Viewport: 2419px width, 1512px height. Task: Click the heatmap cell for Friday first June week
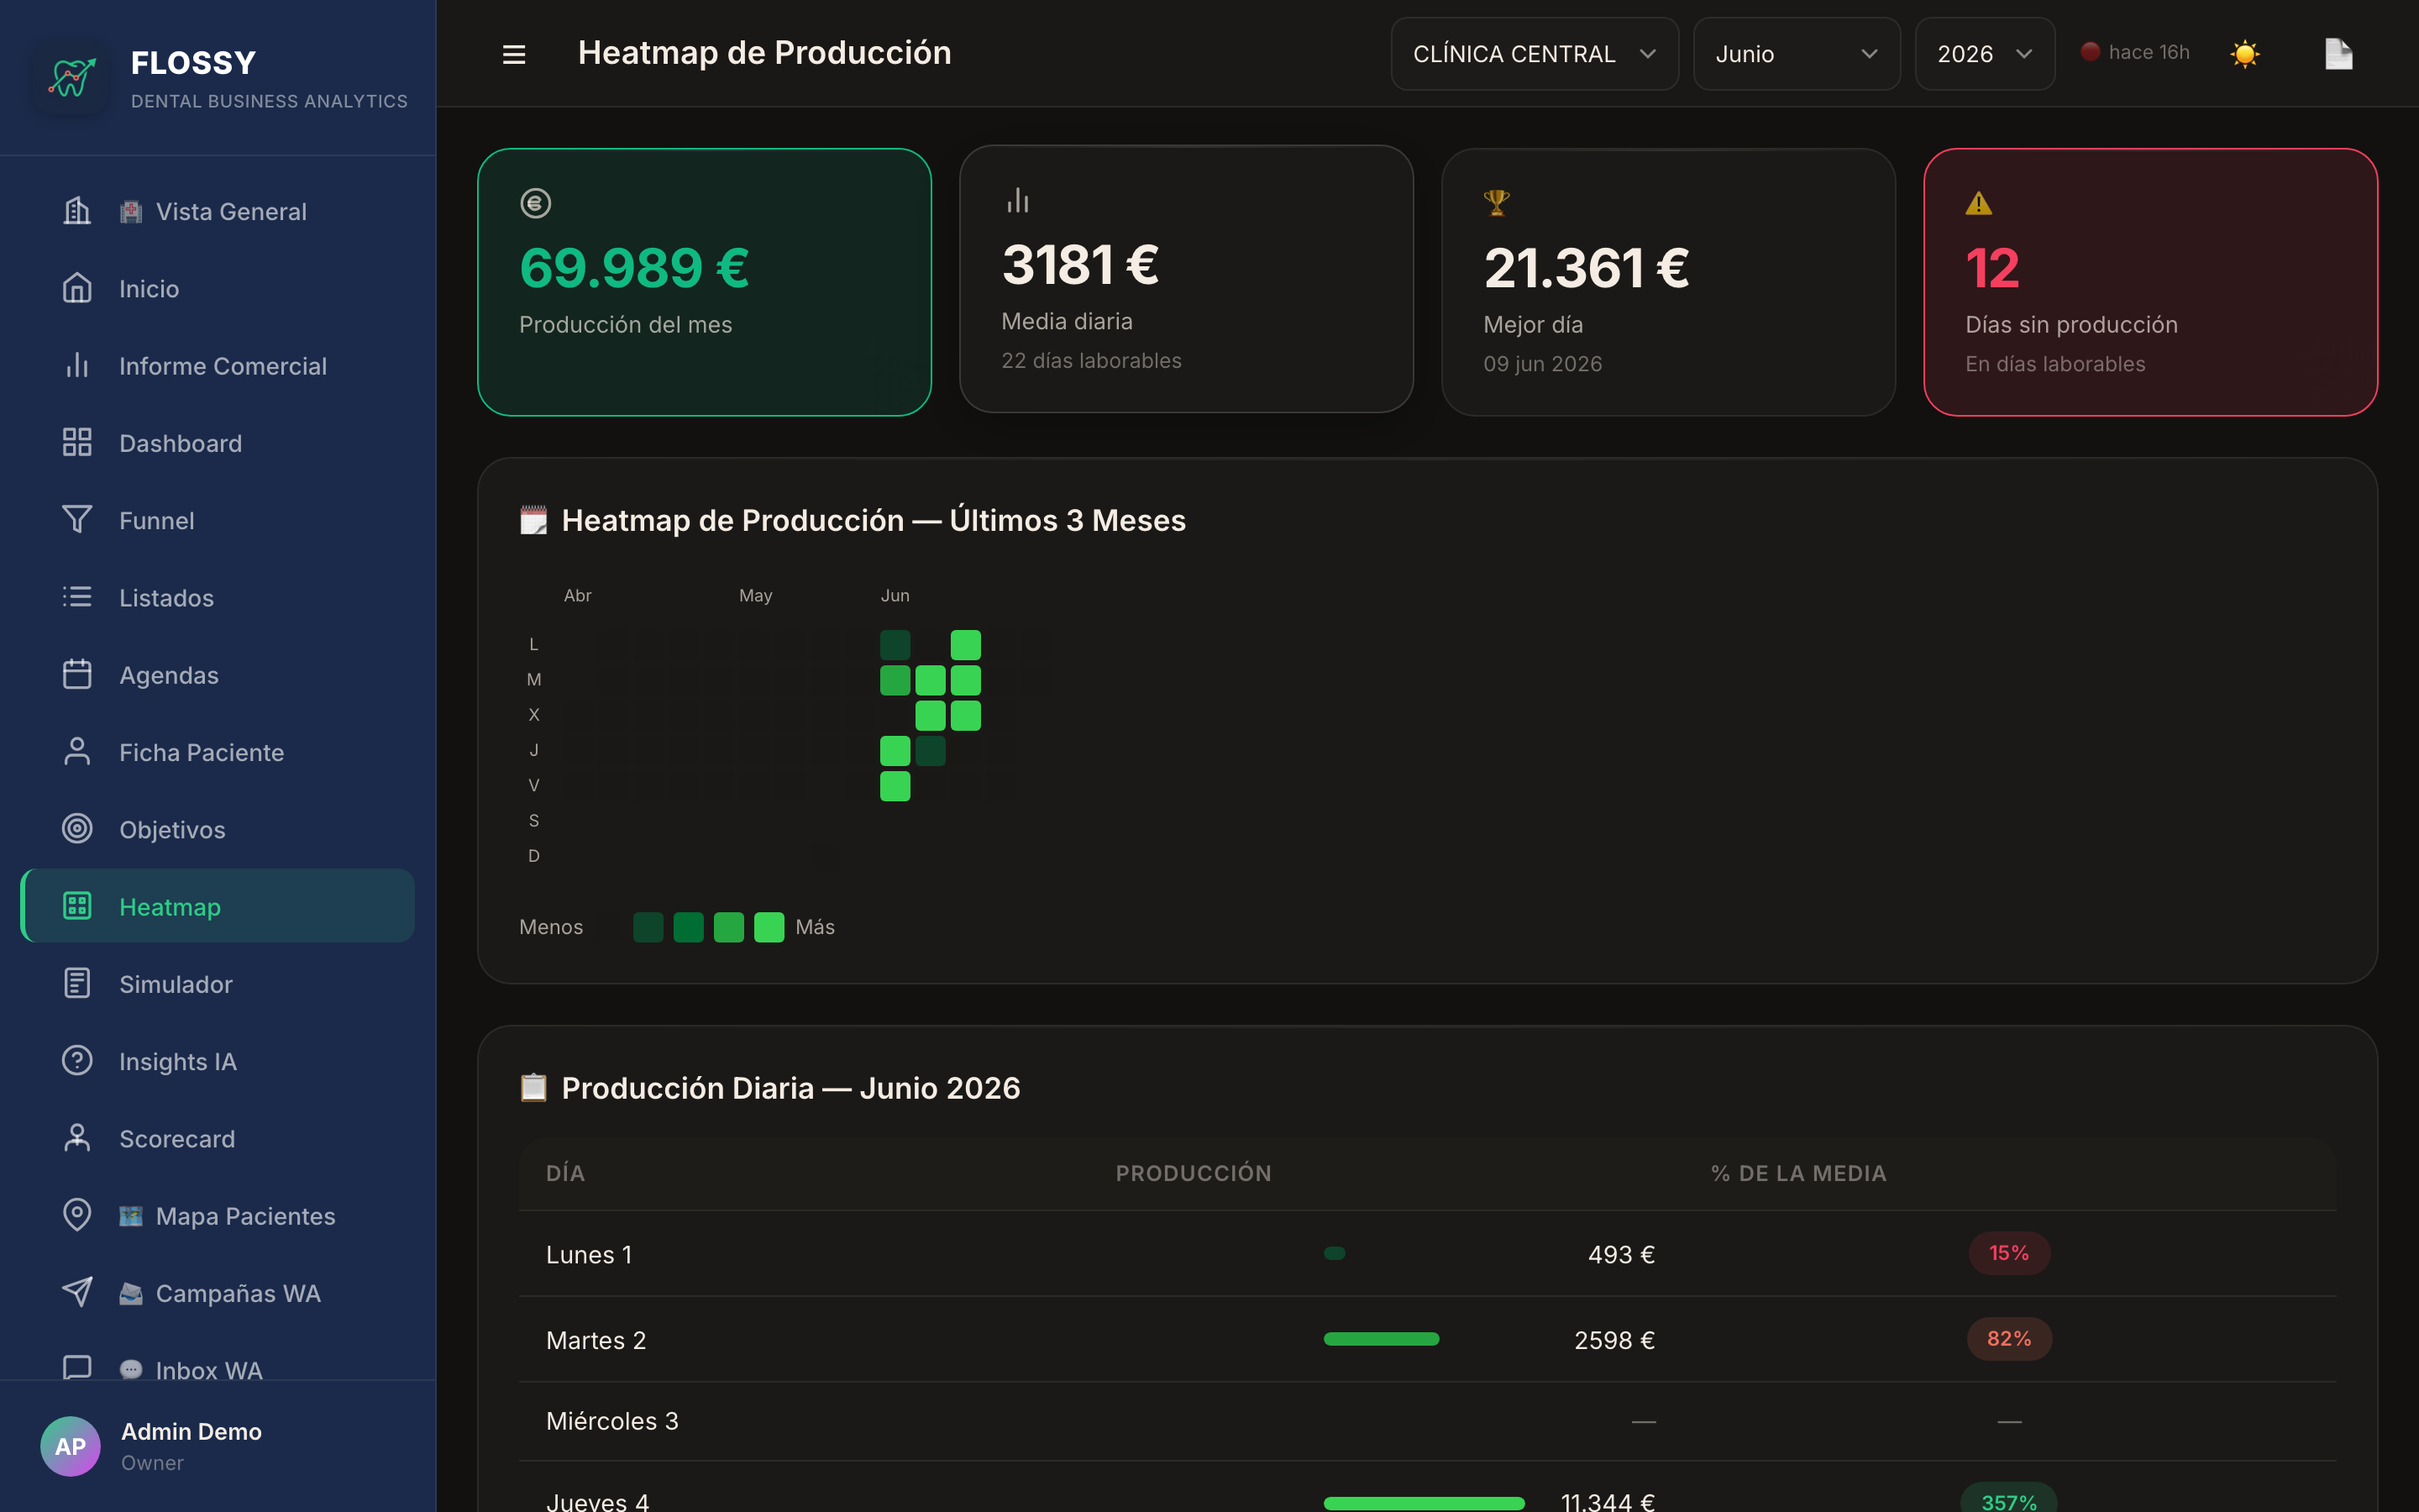pyautogui.click(x=895, y=786)
